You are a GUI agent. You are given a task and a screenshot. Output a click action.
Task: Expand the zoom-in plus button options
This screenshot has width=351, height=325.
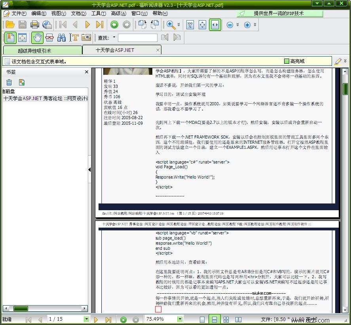click(255, 25)
